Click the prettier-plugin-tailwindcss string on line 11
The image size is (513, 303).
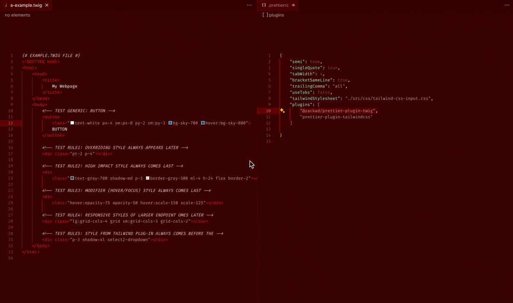click(x=336, y=117)
